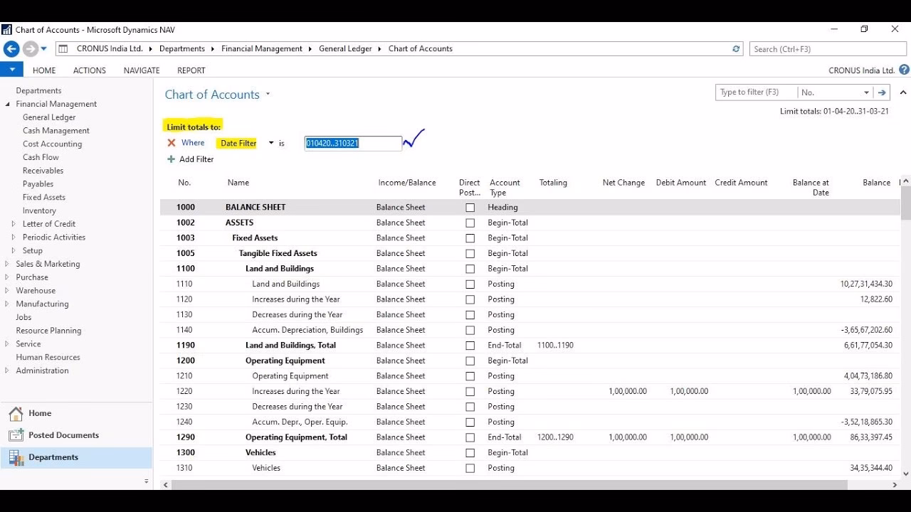The width and height of the screenshot is (911, 512).
Task: Click the refresh icon in the address bar
Action: [737, 48]
